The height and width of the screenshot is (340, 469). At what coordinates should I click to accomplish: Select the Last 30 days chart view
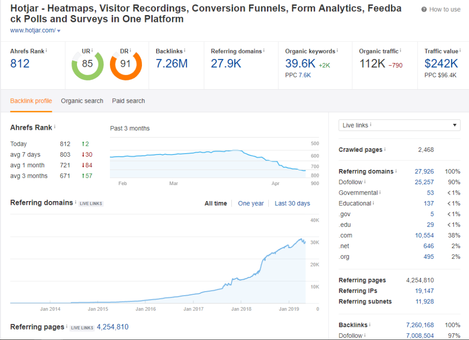[x=292, y=203]
